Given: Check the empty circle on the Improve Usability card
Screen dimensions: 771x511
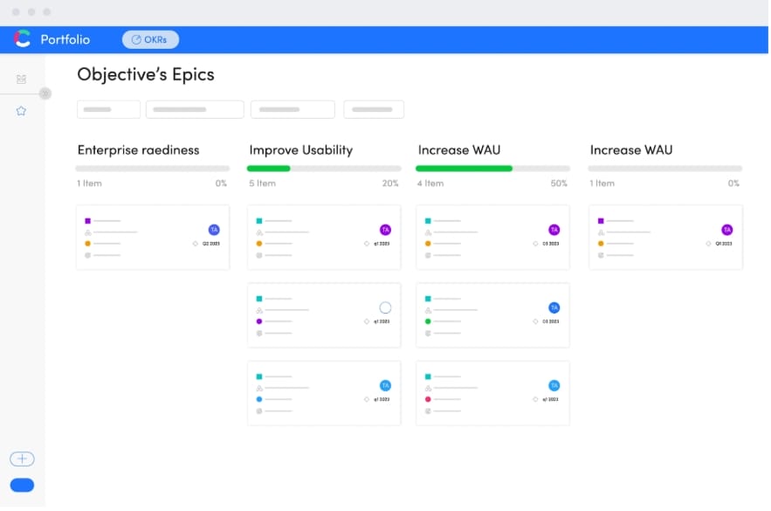Looking at the screenshot, I should click(386, 307).
